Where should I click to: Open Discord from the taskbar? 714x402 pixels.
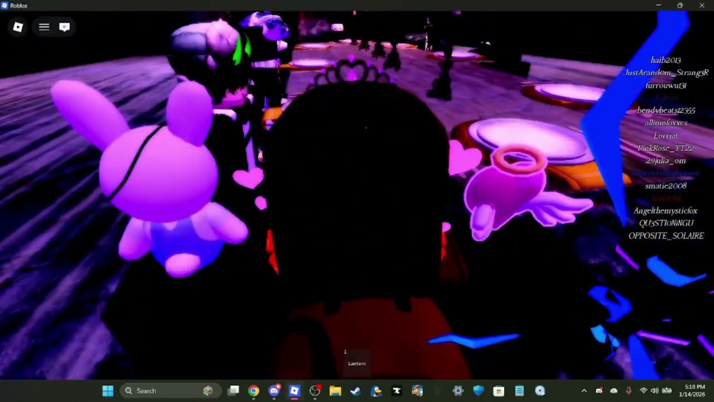coord(274,391)
